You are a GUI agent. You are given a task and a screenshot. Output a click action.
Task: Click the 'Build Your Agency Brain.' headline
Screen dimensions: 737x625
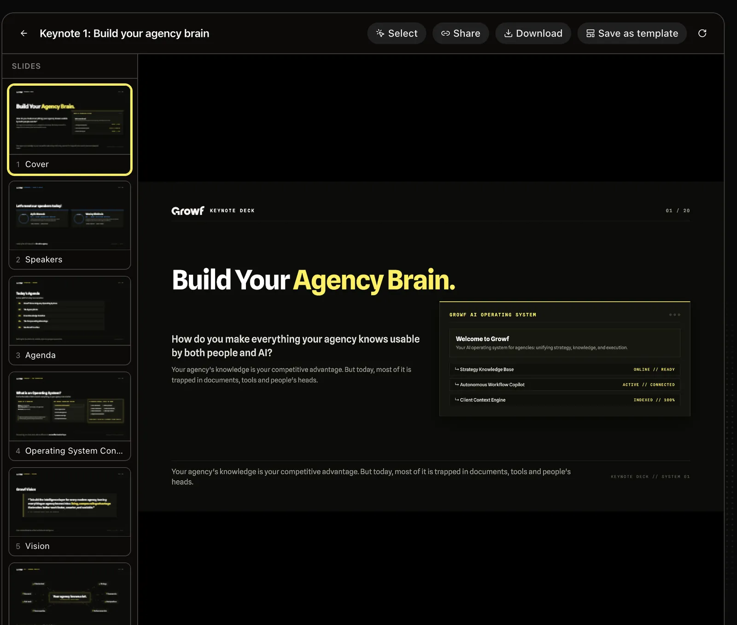pyautogui.click(x=313, y=280)
